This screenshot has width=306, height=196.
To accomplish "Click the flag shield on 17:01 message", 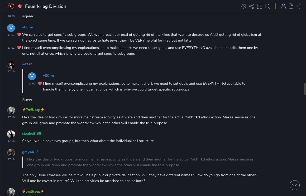I will pyautogui.click(x=19, y=34).
